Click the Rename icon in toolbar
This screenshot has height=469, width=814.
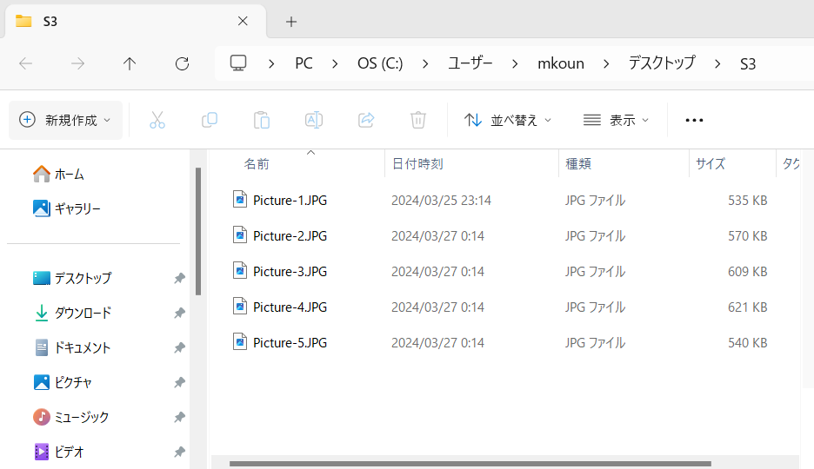coord(314,120)
